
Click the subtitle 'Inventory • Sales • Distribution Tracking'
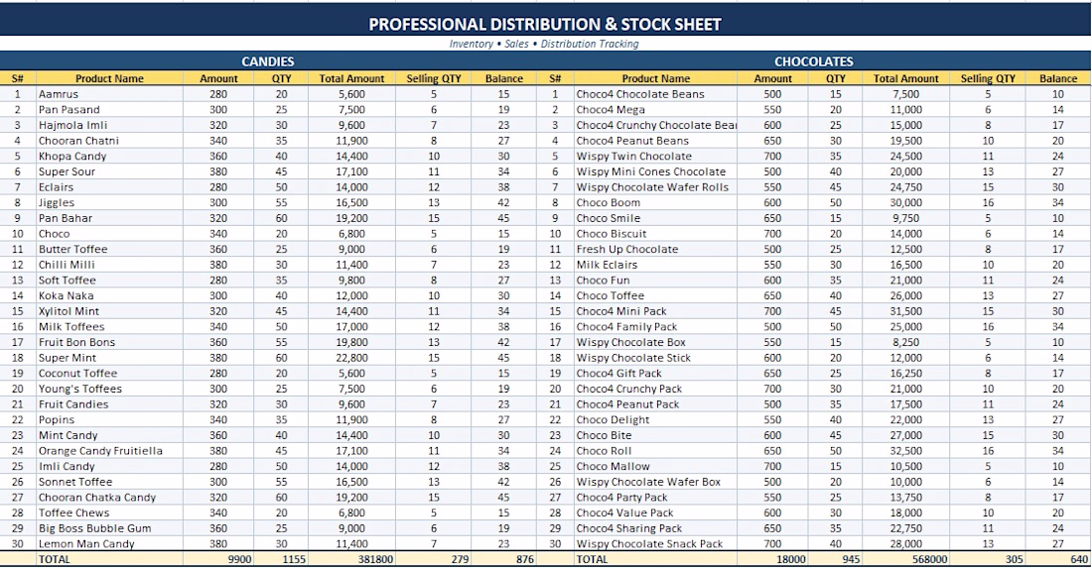coord(544,44)
